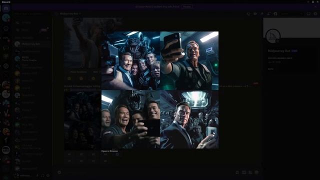The height and width of the screenshot is (180, 320).
Task: Click Midjourney Bot name in profile panel
Action: [279, 51]
